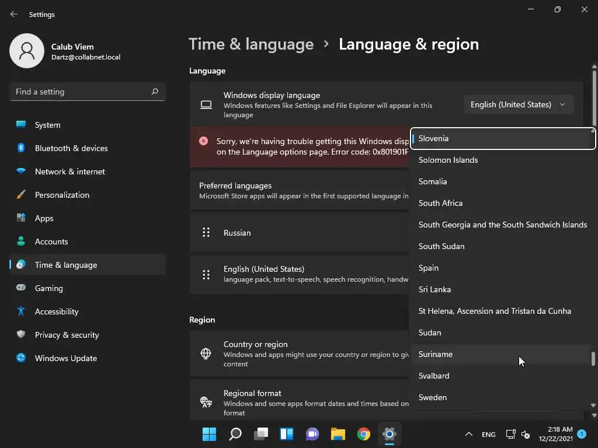This screenshot has width=598, height=448.
Task: Open Task View on taskbar
Action: tap(261, 434)
